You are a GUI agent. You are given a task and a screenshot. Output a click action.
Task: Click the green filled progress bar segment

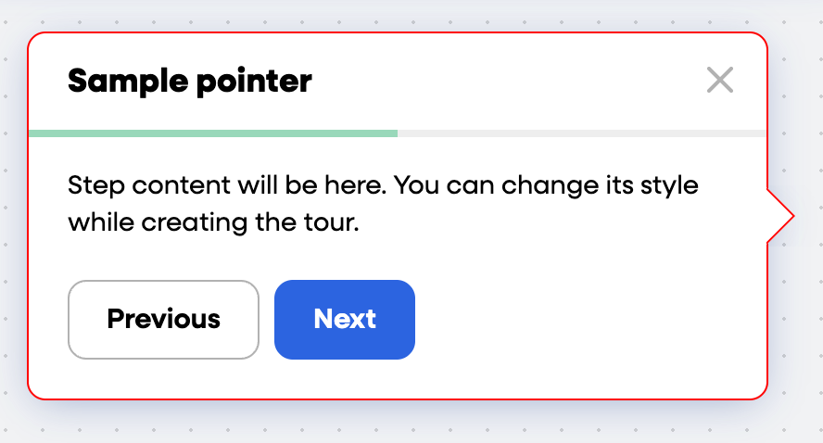pyautogui.click(x=213, y=133)
